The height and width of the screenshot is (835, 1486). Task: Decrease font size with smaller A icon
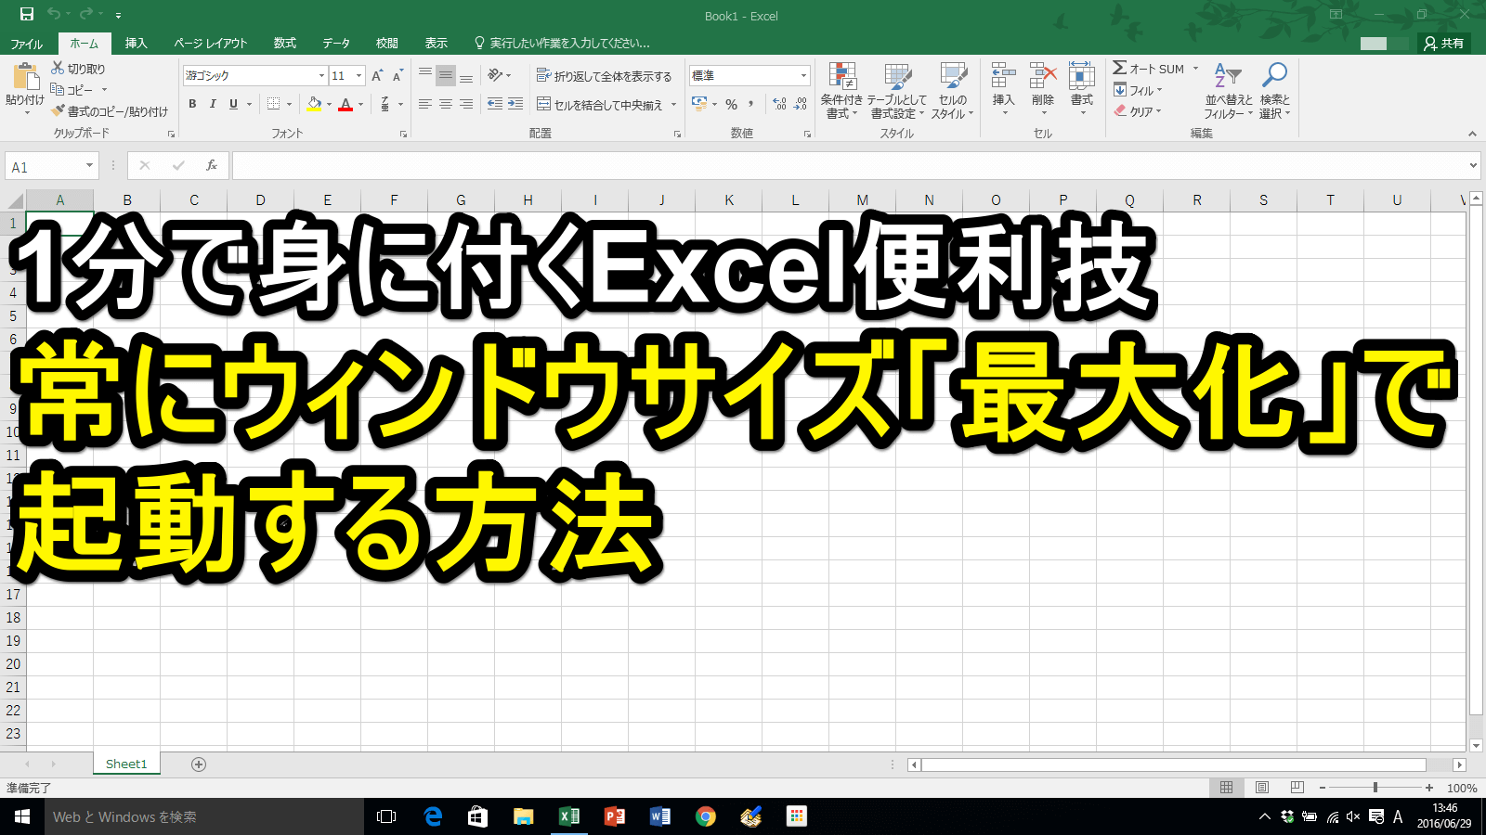click(x=398, y=75)
